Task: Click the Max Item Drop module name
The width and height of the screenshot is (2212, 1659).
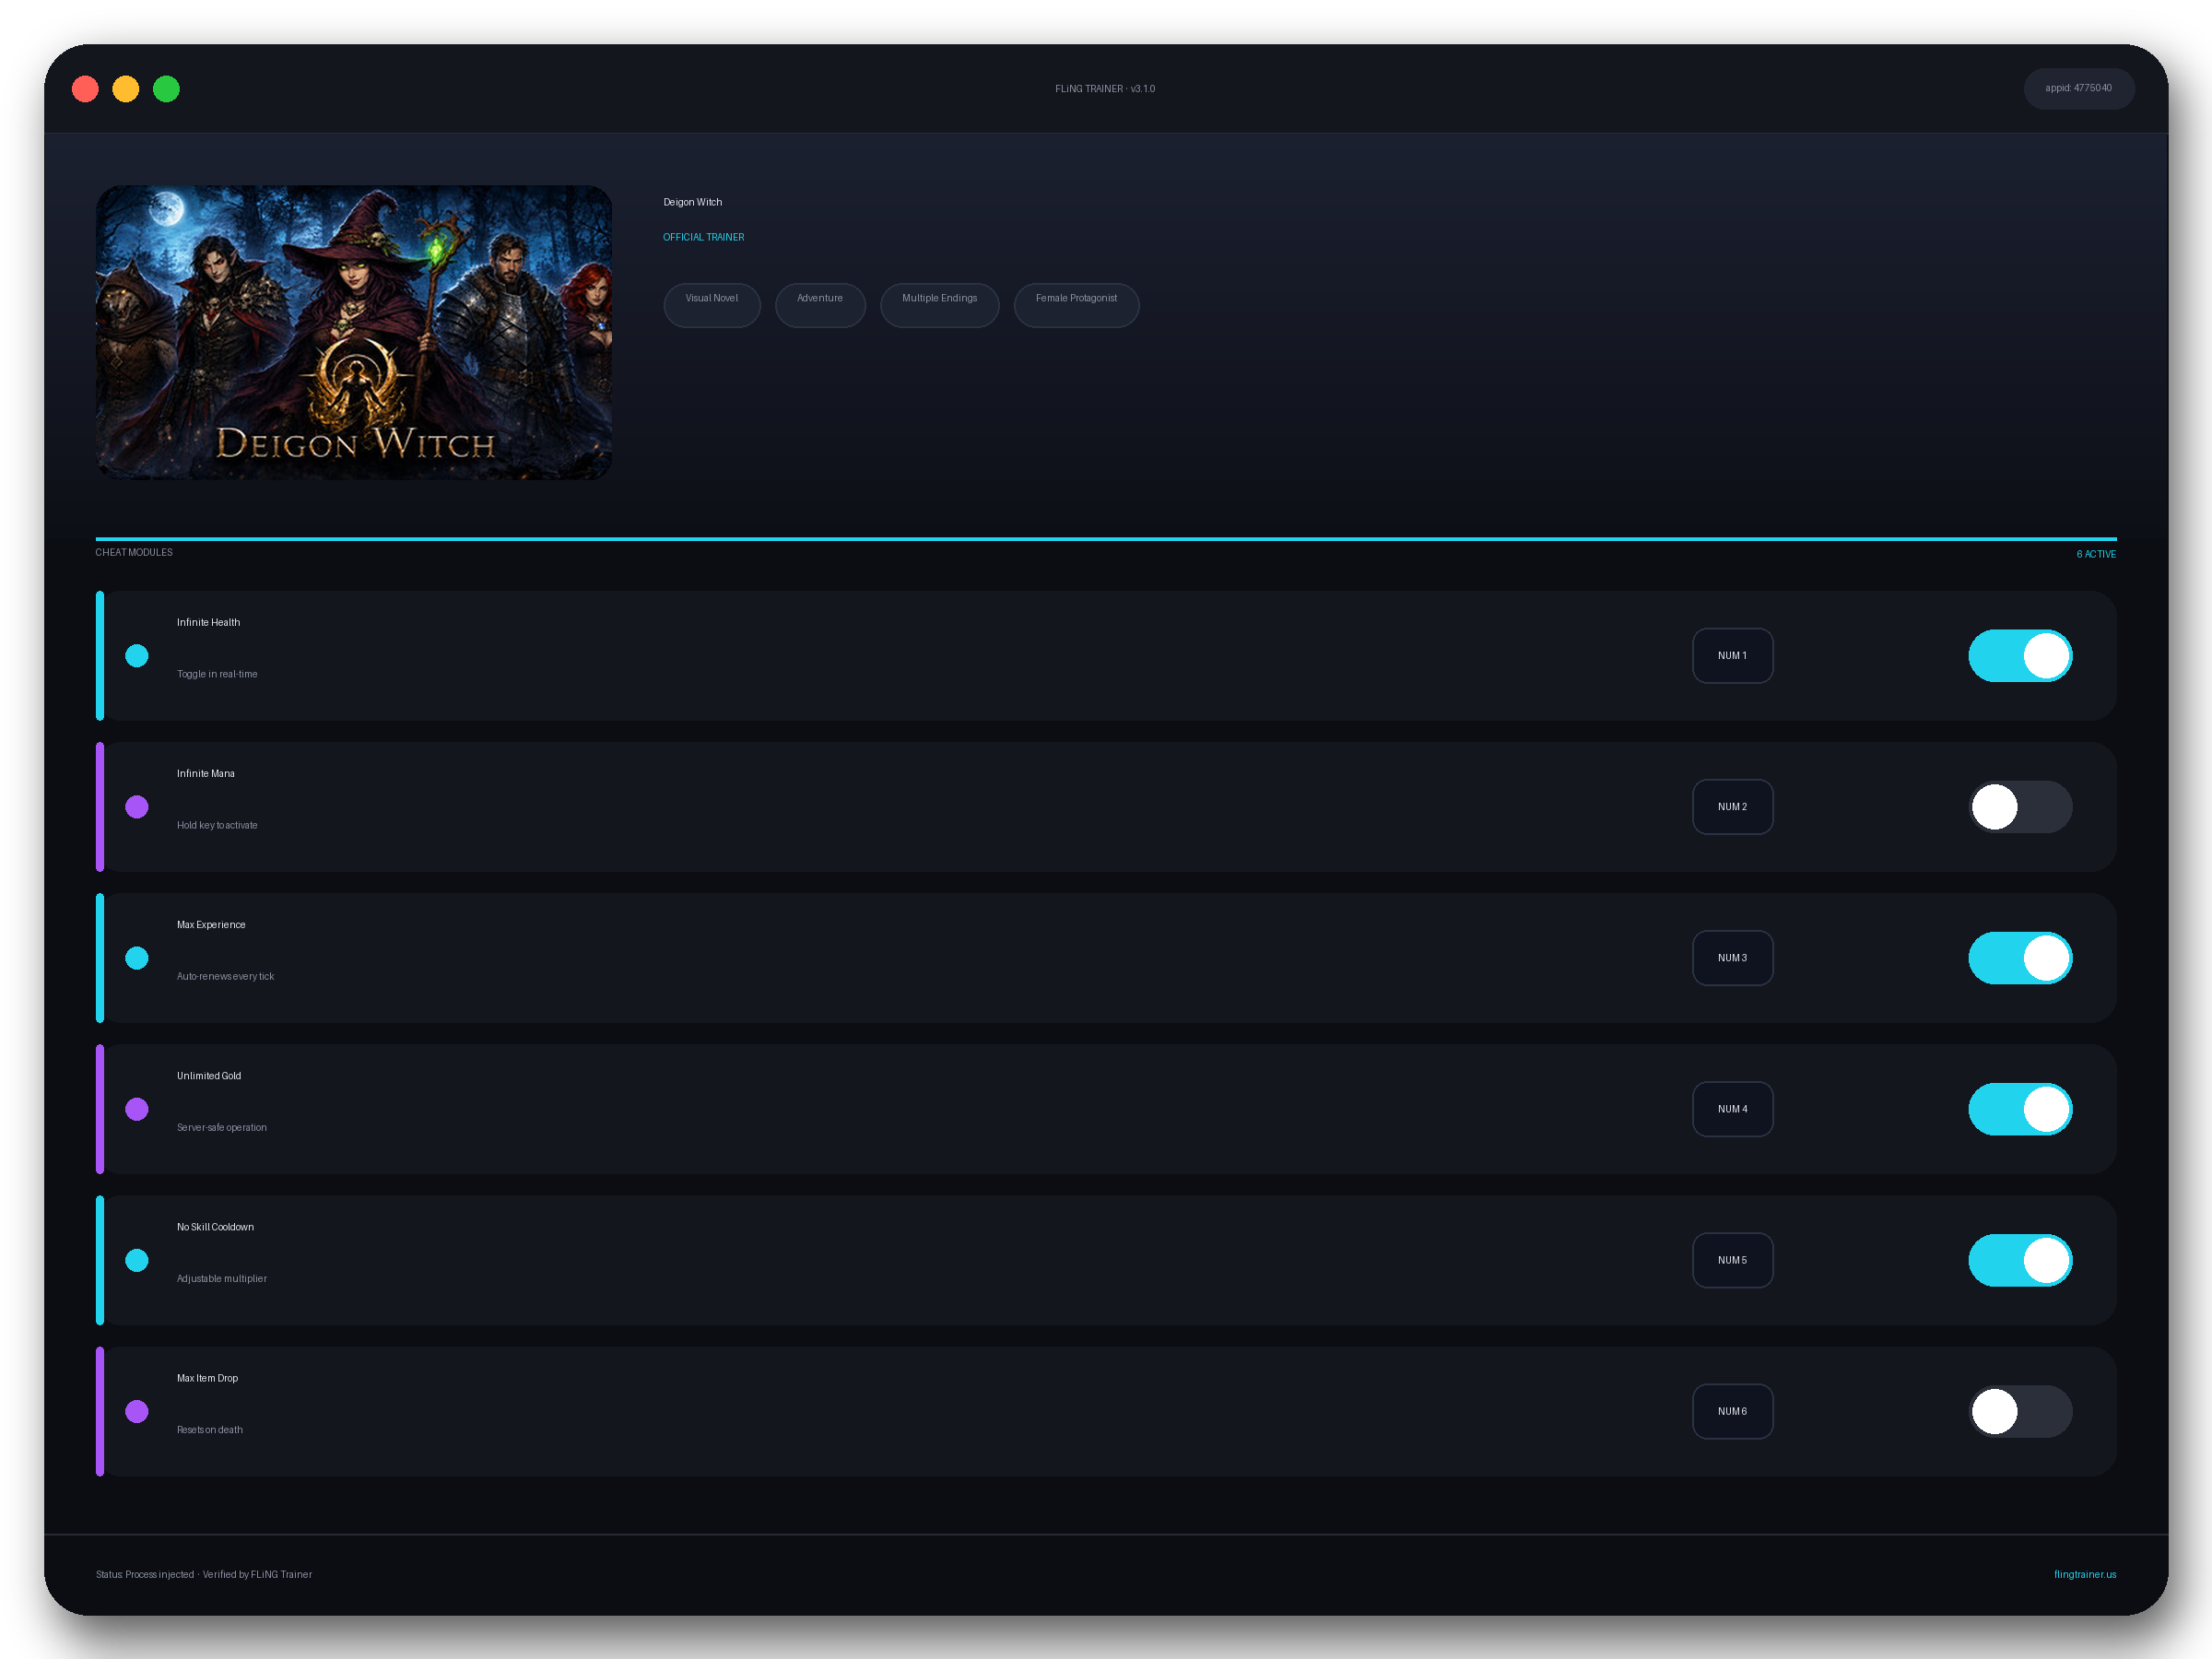Action: click(207, 1377)
